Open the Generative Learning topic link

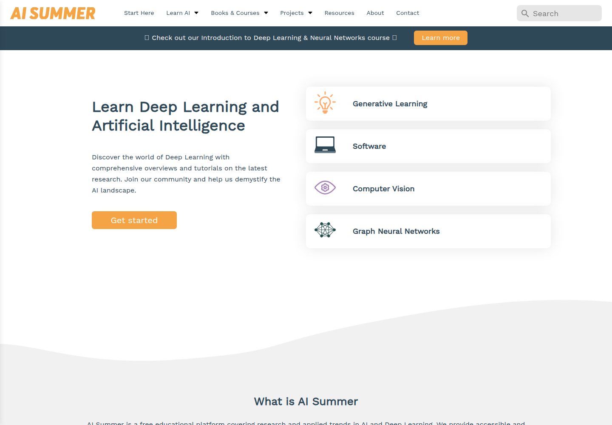click(428, 104)
